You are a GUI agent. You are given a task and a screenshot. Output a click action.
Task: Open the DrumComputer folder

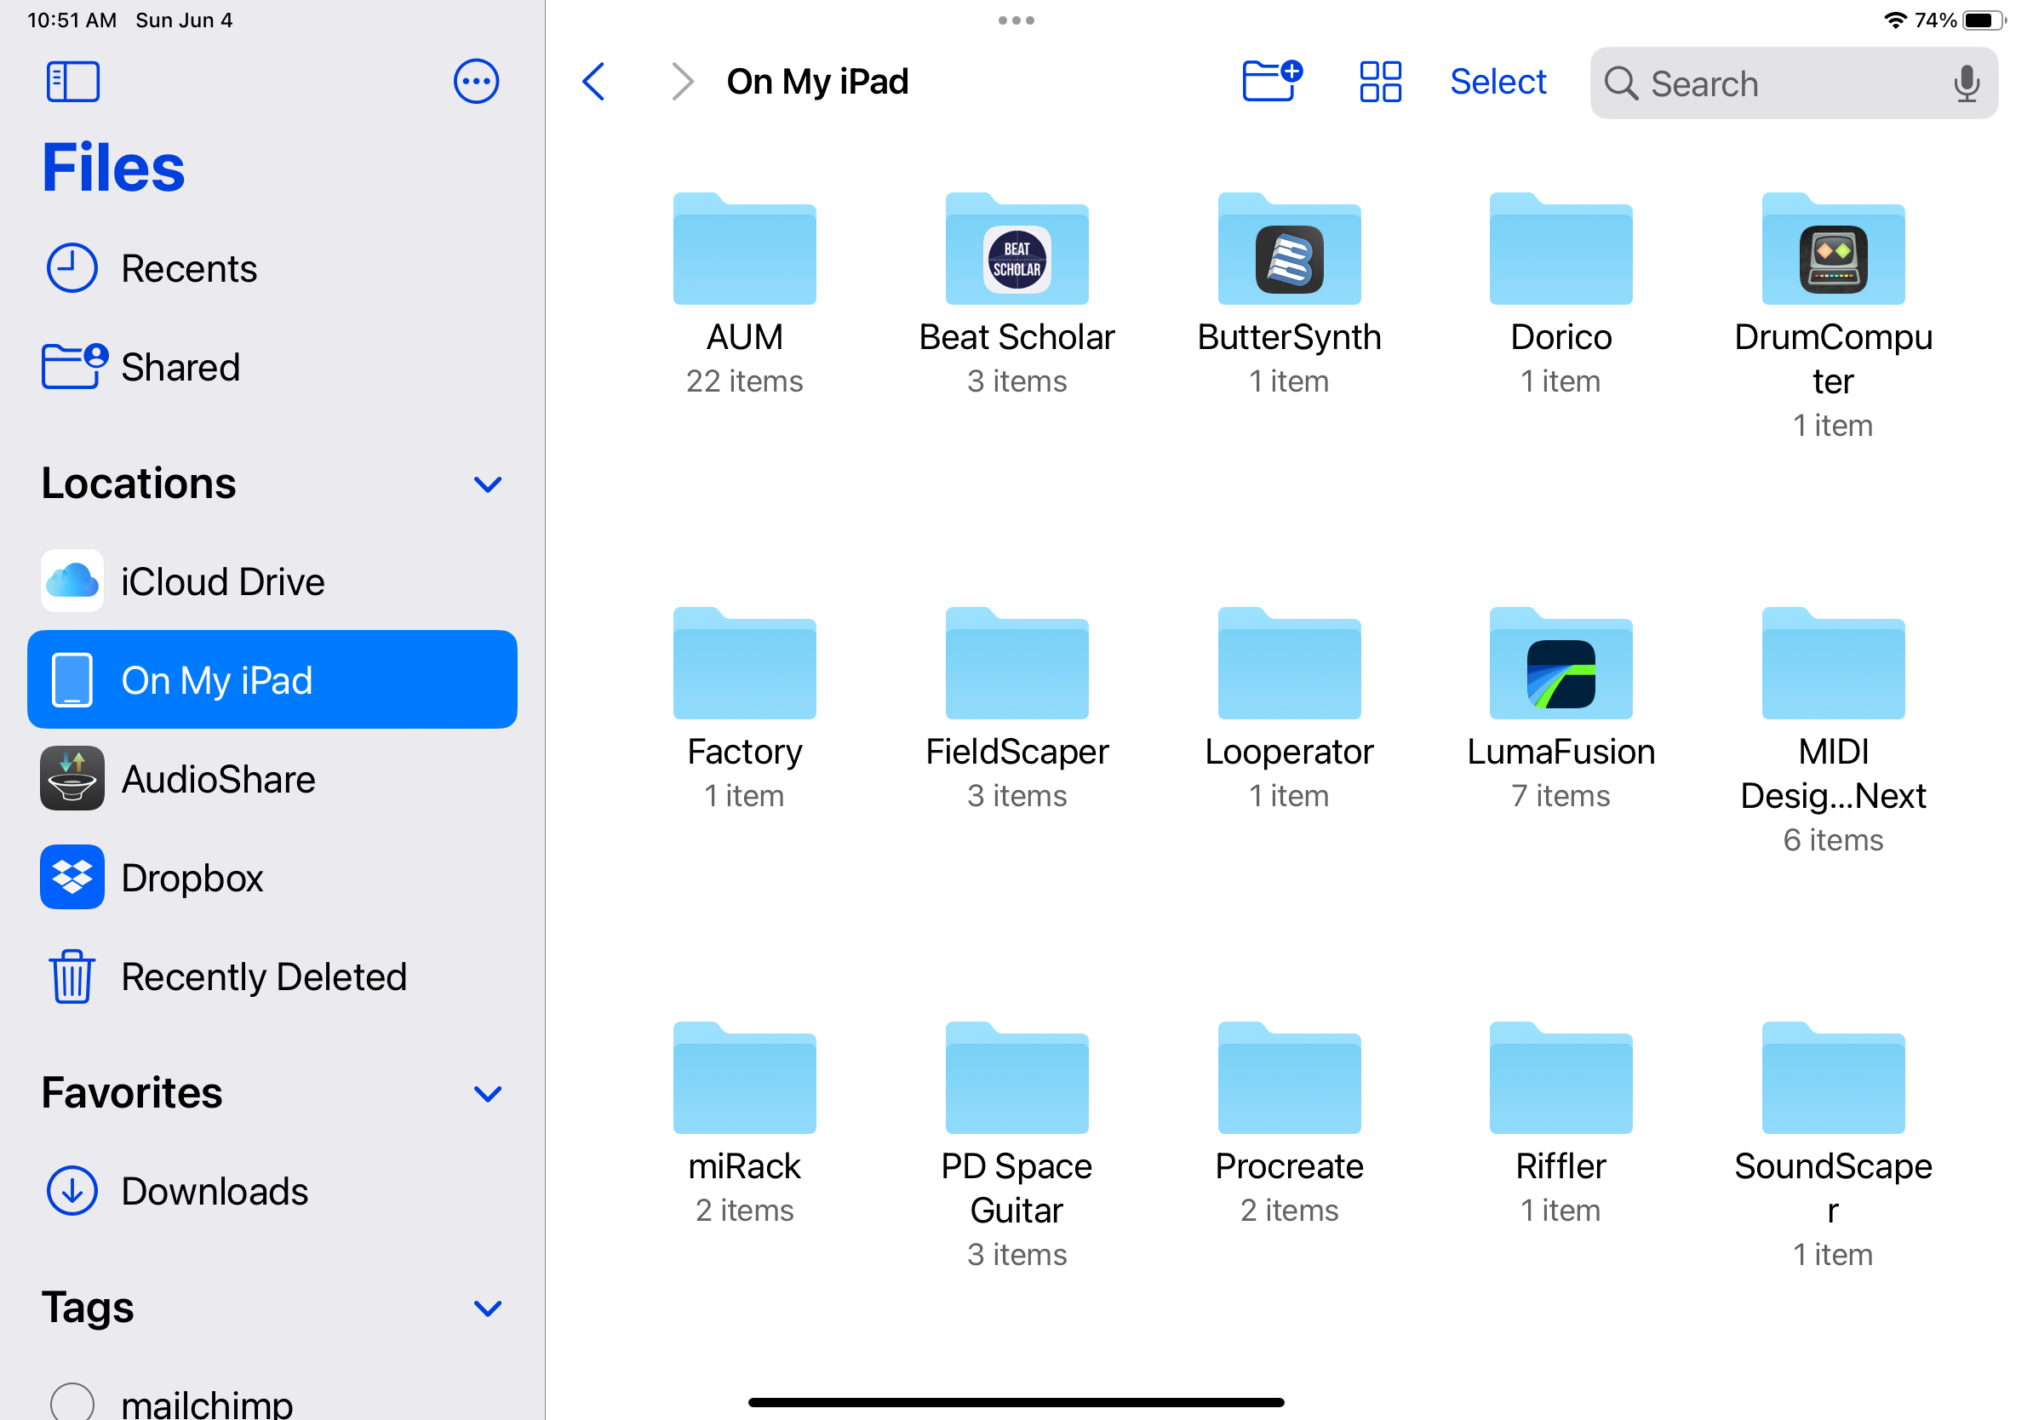1833,248
